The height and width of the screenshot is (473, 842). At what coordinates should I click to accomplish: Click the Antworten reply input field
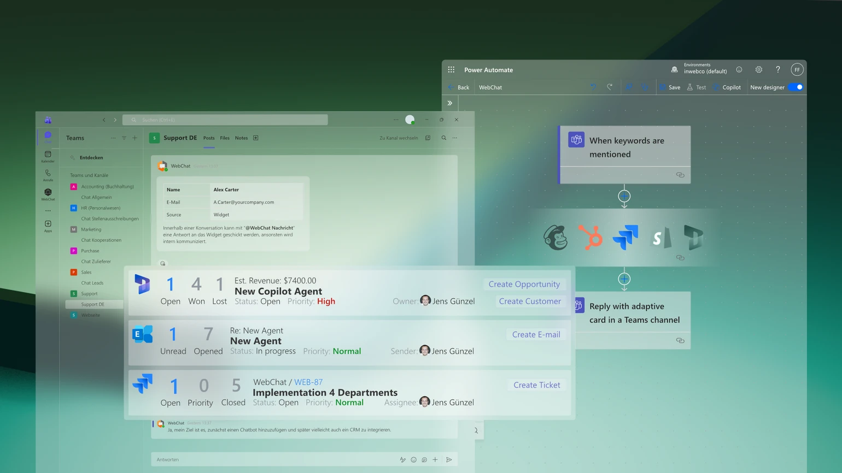246,459
